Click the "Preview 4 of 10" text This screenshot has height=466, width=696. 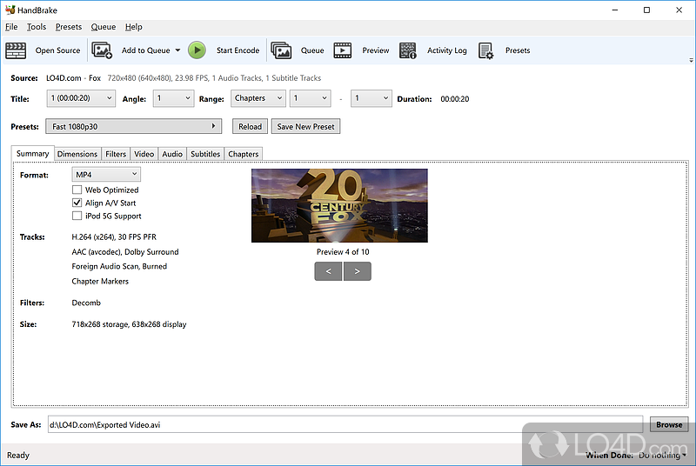(343, 252)
